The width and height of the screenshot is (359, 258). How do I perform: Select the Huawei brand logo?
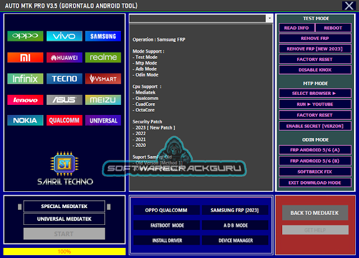tap(65, 57)
